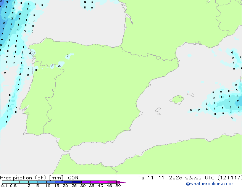The width and height of the screenshot is (242, 187).
Task: Click the center of the Iberian Peninsula
Action: 92,95
